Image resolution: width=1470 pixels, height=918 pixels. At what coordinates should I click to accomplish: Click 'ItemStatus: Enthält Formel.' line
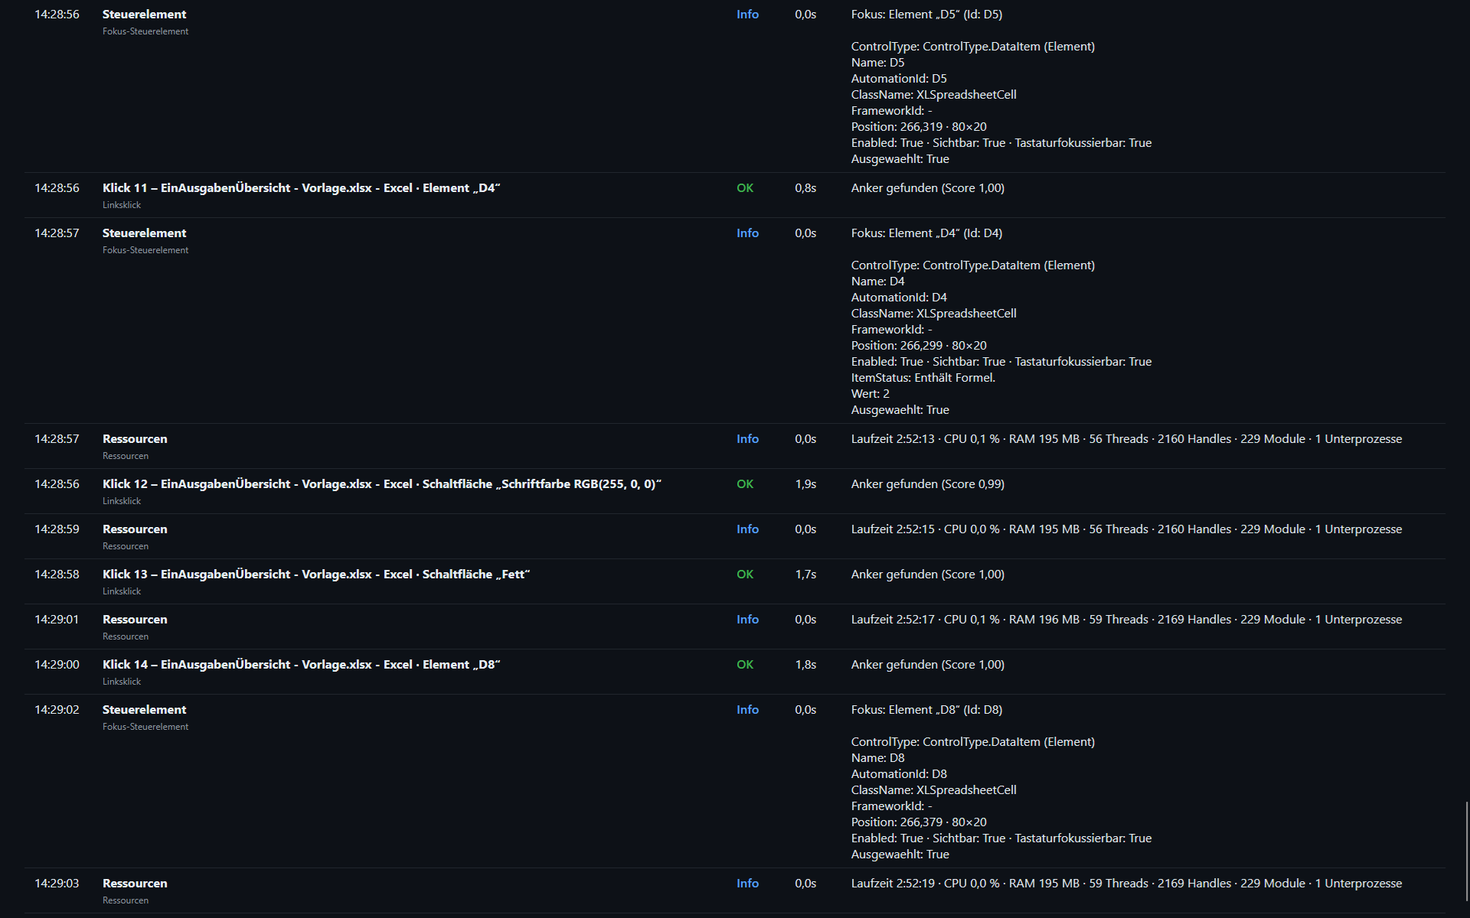923,378
